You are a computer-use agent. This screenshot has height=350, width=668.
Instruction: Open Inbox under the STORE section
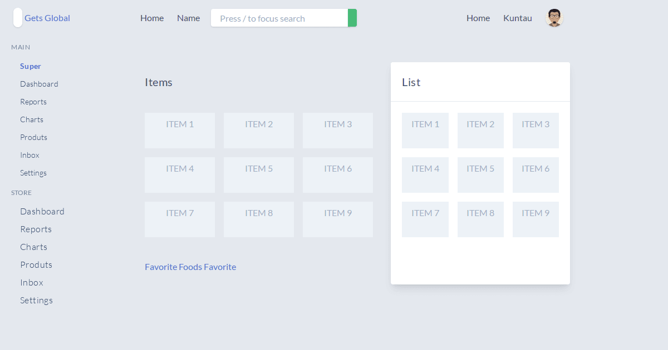[x=32, y=282]
